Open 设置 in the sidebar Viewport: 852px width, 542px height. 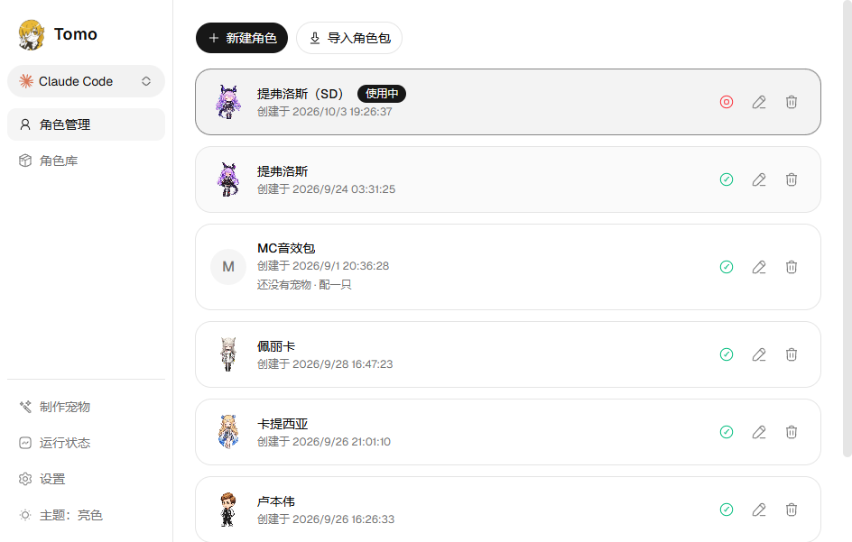pos(86,479)
